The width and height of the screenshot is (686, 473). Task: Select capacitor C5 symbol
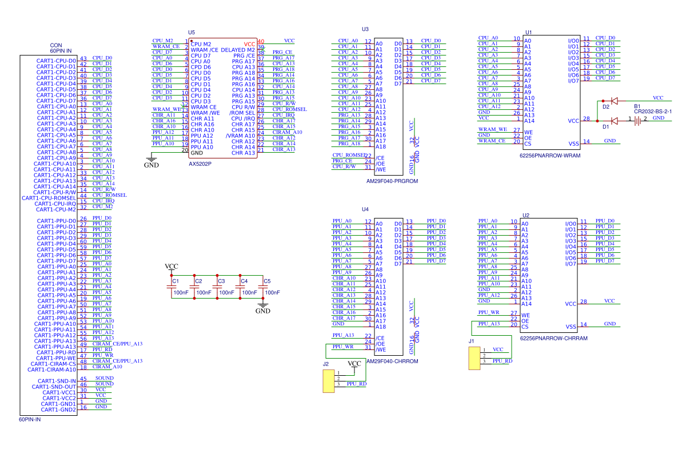click(263, 287)
